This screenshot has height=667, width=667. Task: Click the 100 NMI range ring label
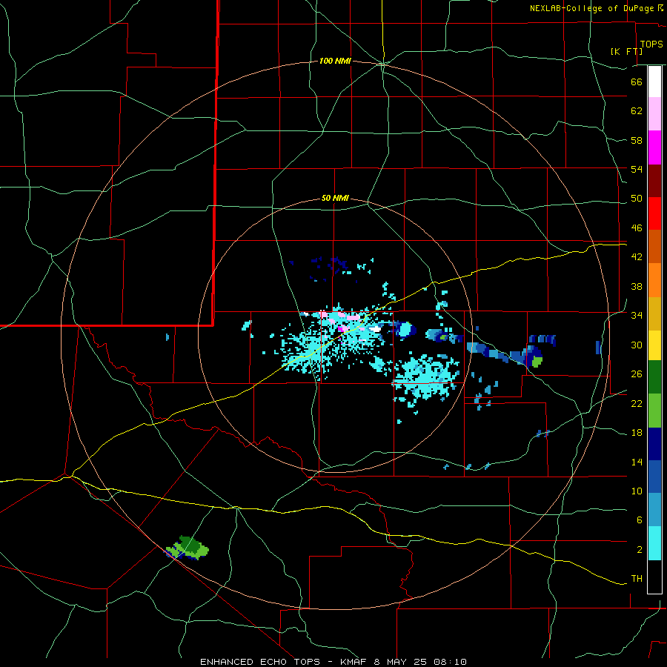coord(335,62)
